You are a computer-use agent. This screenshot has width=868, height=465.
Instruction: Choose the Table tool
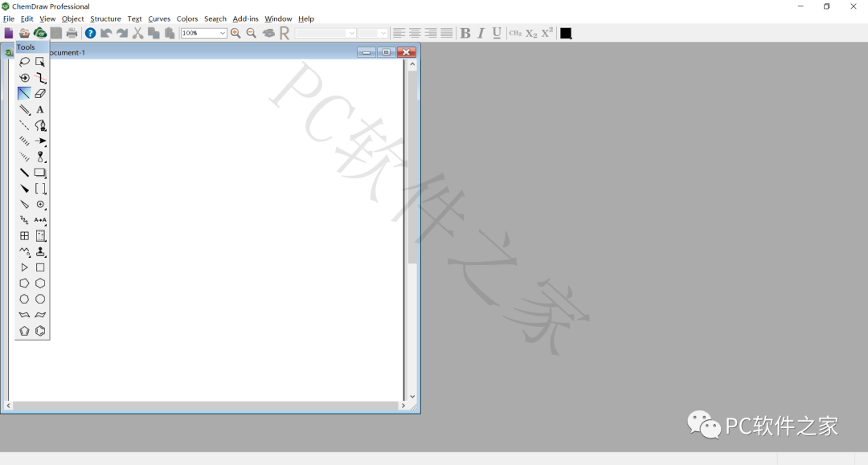pyautogui.click(x=24, y=236)
